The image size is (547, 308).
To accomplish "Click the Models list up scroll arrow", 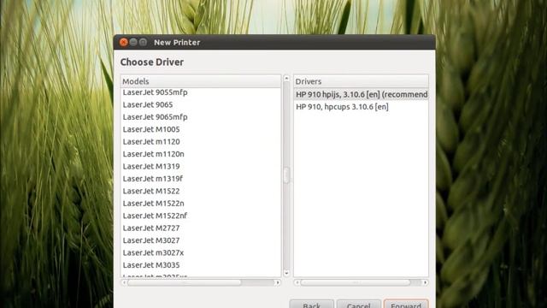I will coord(286,78).
